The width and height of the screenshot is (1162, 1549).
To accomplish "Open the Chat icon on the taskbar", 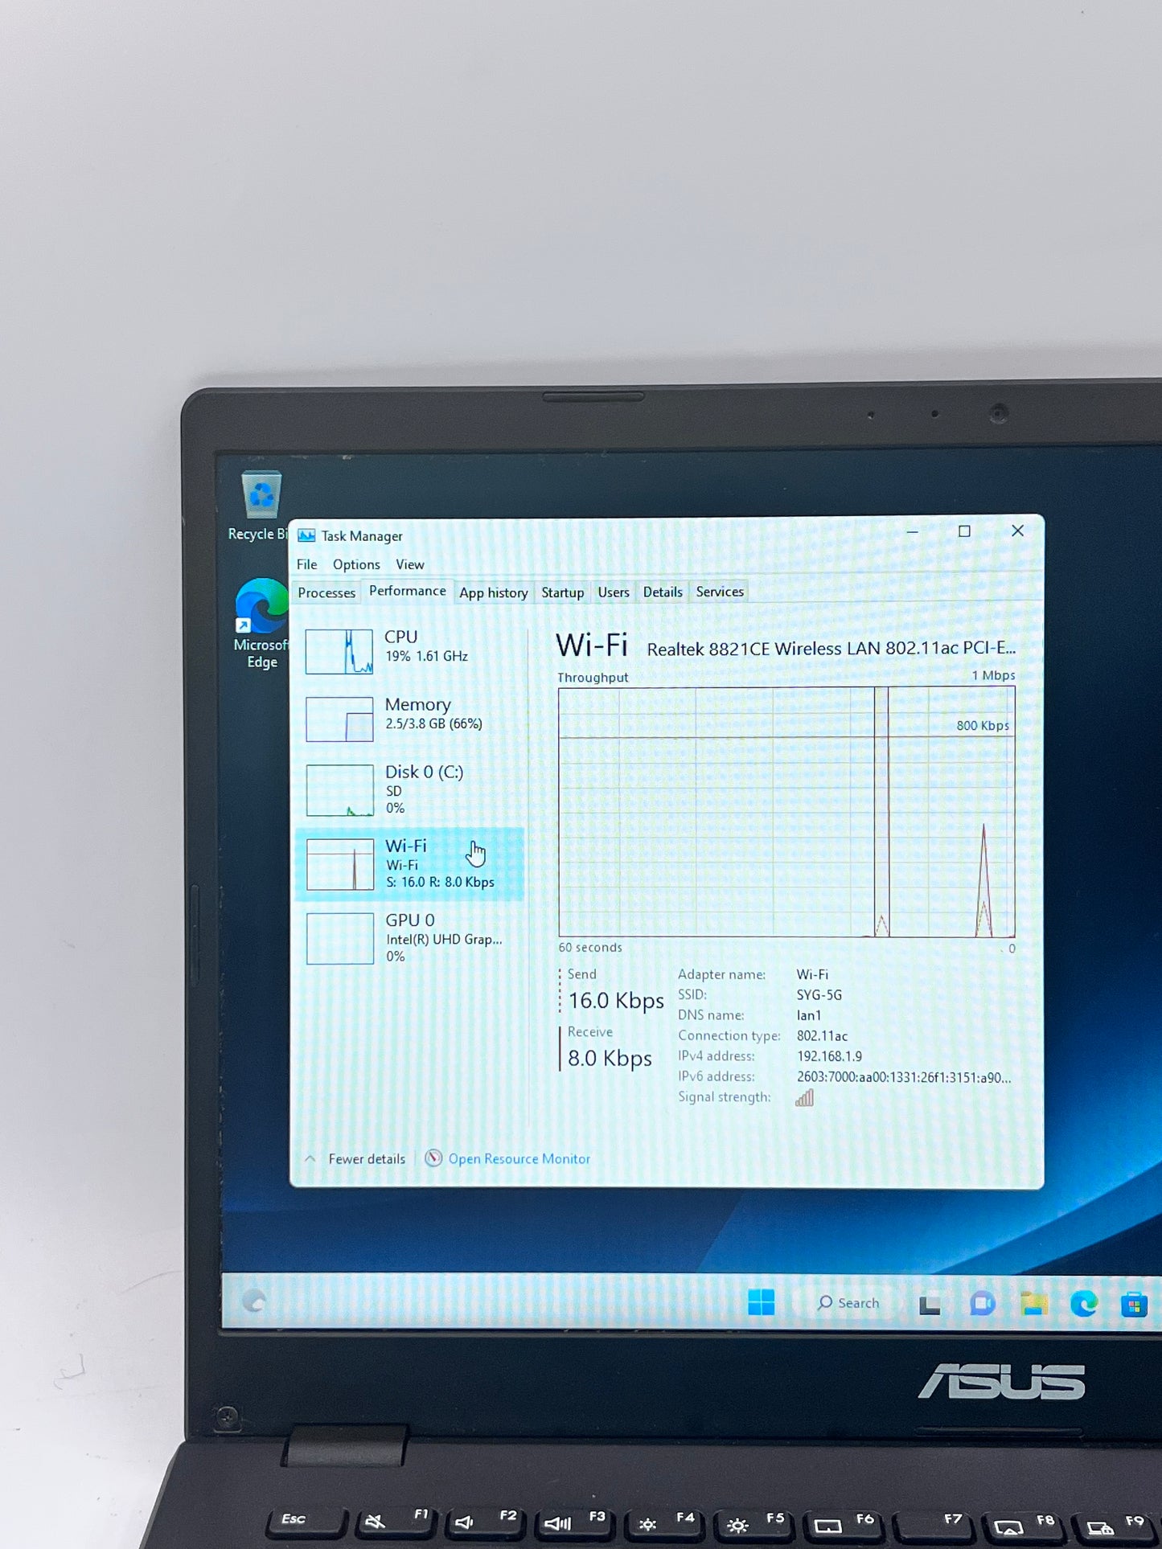I will pos(982,1304).
